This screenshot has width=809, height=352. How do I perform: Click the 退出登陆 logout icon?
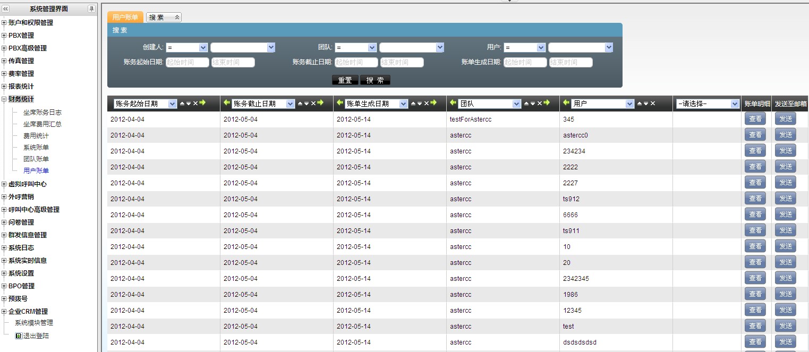(x=18, y=336)
